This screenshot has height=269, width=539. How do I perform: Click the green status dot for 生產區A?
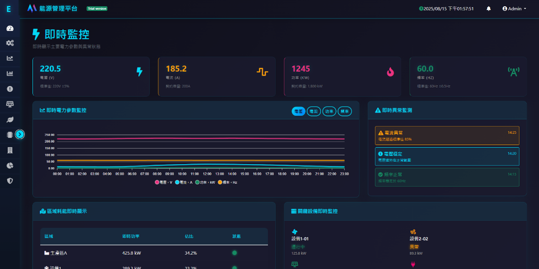pyautogui.click(x=234, y=253)
